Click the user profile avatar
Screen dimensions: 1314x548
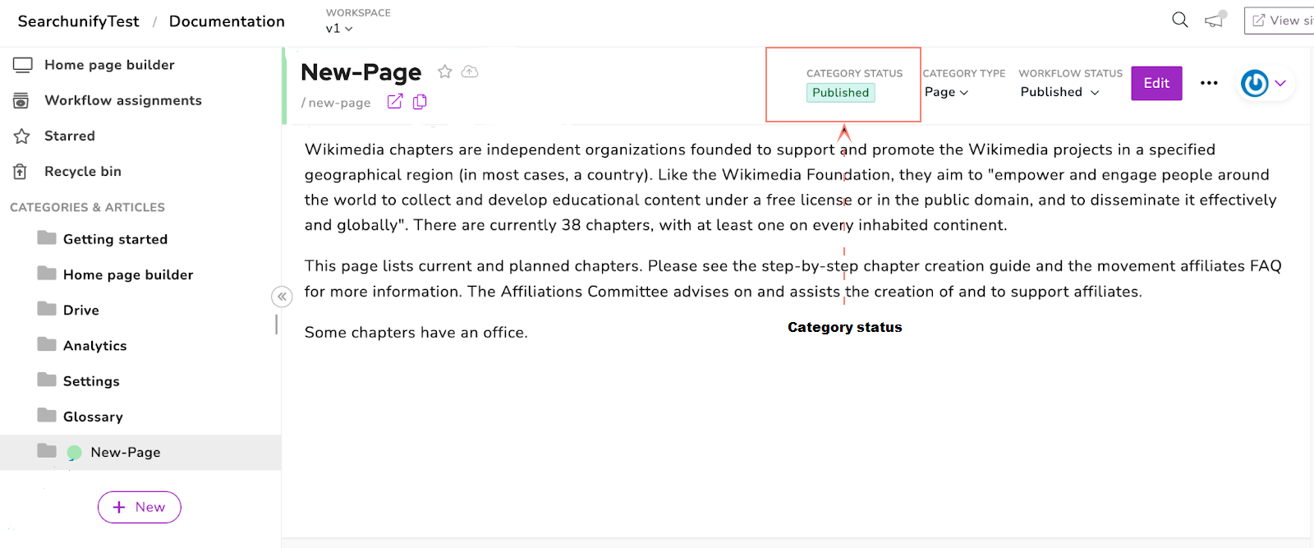click(x=1255, y=83)
